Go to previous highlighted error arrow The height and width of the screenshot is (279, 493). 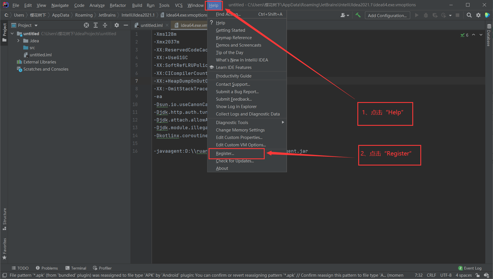pyautogui.click(x=474, y=35)
